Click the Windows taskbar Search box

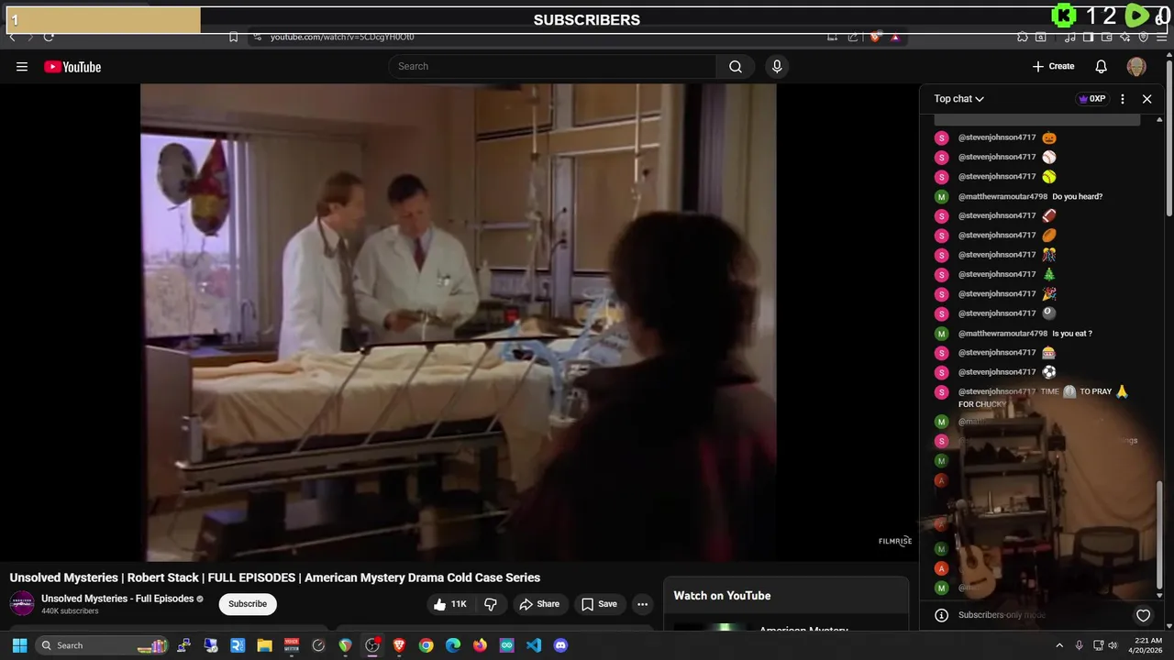[x=103, y=645]
